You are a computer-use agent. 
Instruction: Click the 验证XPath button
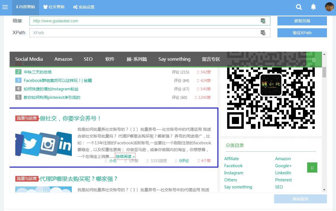click(x=302, y=33)
